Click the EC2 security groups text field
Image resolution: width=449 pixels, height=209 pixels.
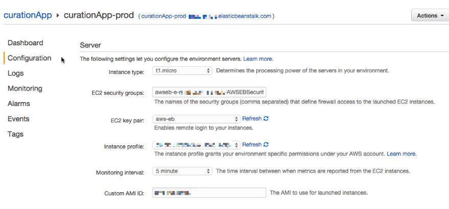pyautogui.click(x=209, y=92)
